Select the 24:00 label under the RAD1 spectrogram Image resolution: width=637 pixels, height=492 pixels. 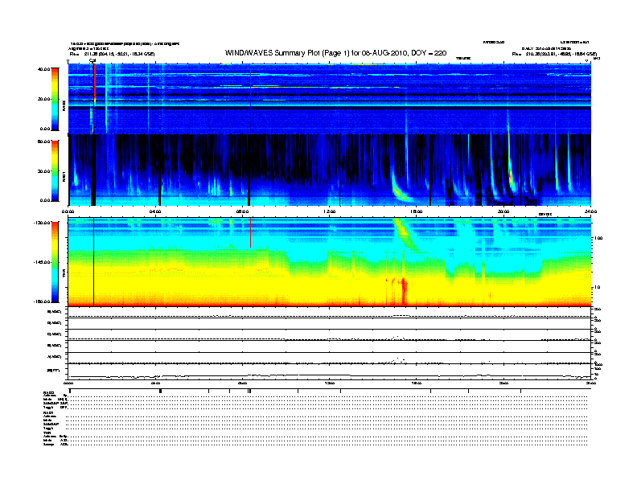tap(590, 211)
